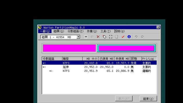Click the undo last change icon

136,37
